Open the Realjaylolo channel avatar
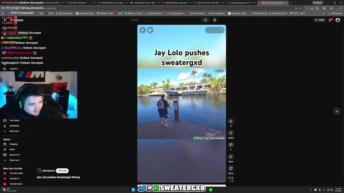This screenshot has width=344, height=193. [39, 171]
